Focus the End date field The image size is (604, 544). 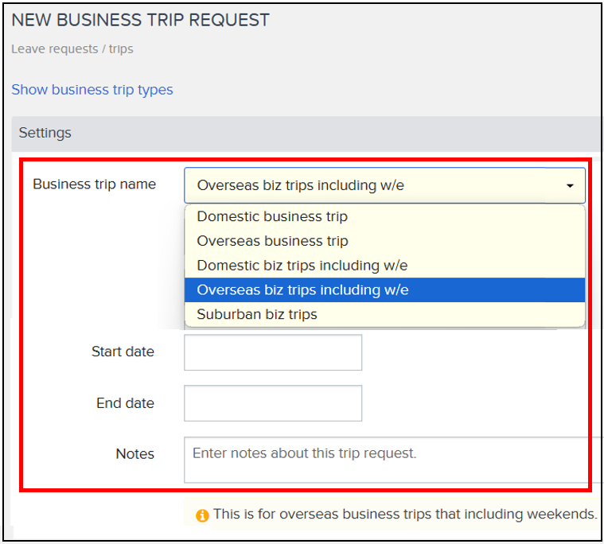[273, 403]
